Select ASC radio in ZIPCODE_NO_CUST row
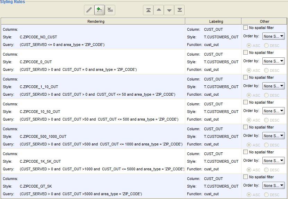 coord(249,46)
